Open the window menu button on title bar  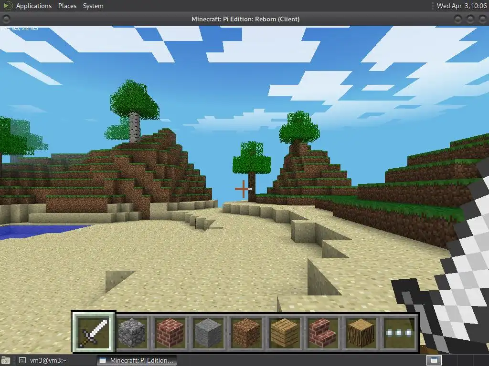pyautogui.click(x=6, y=19)
